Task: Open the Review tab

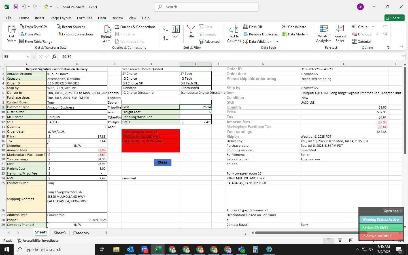Action: (x=117, y=18)
